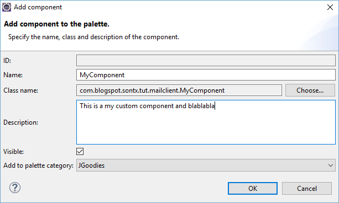
Task: Click the "Add component to the palette." heading
Action: pos(56,24)
